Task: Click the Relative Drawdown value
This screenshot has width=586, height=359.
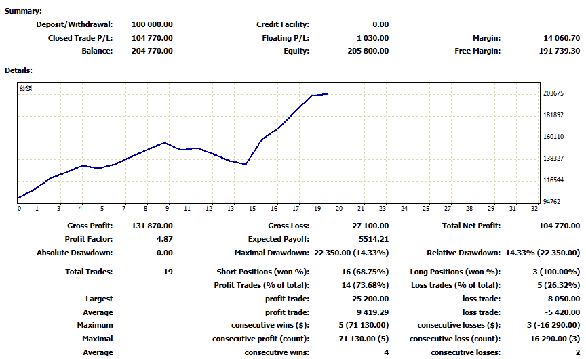Action: 543,253
